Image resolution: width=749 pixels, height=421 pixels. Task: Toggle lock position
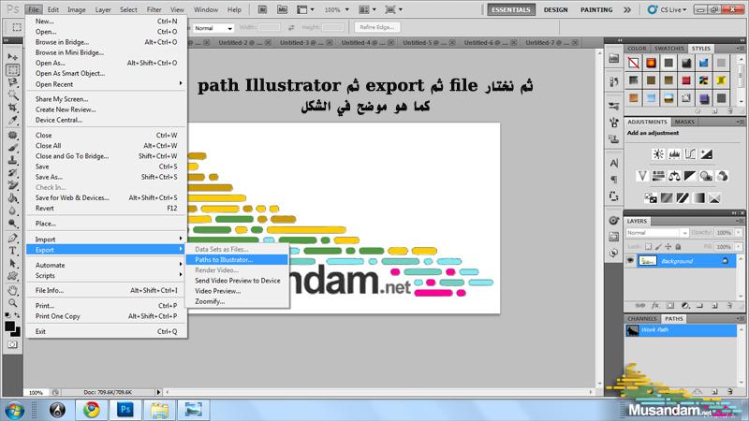(668, 247)
